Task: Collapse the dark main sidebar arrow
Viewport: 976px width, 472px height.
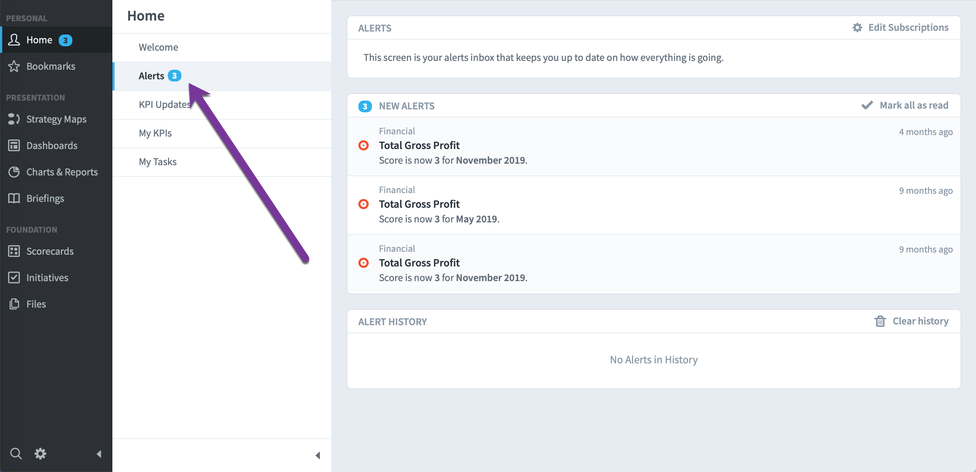Action: pos(99,454)
